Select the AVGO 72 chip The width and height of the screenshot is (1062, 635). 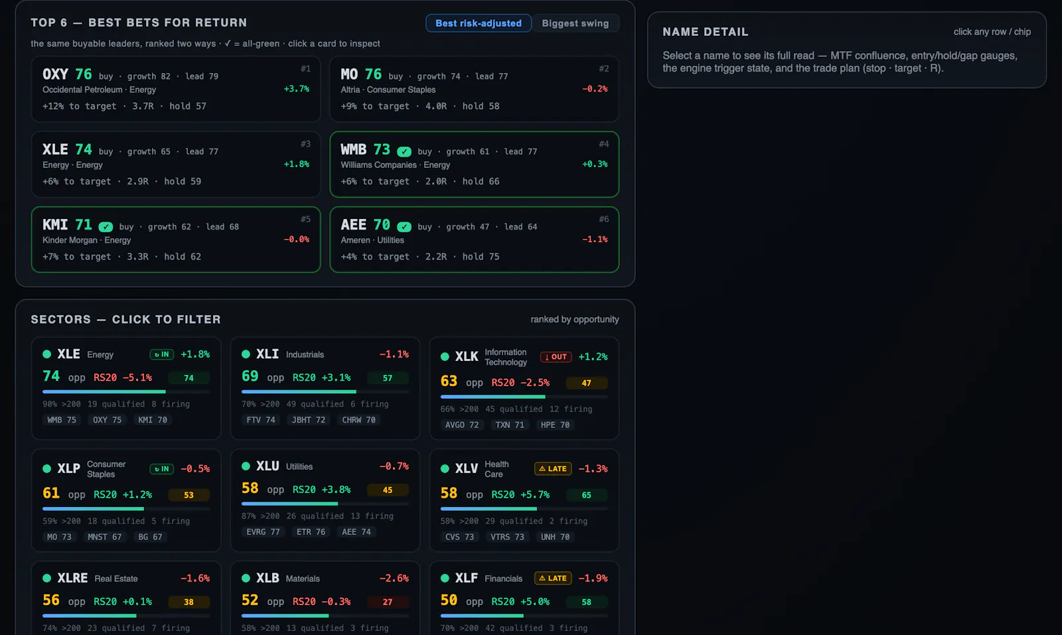point(462,425)
